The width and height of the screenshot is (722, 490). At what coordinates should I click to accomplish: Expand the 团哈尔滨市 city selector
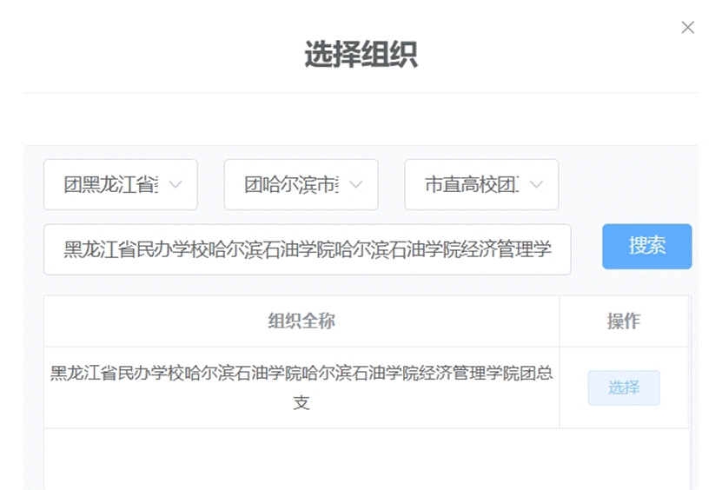pos(290,184)
